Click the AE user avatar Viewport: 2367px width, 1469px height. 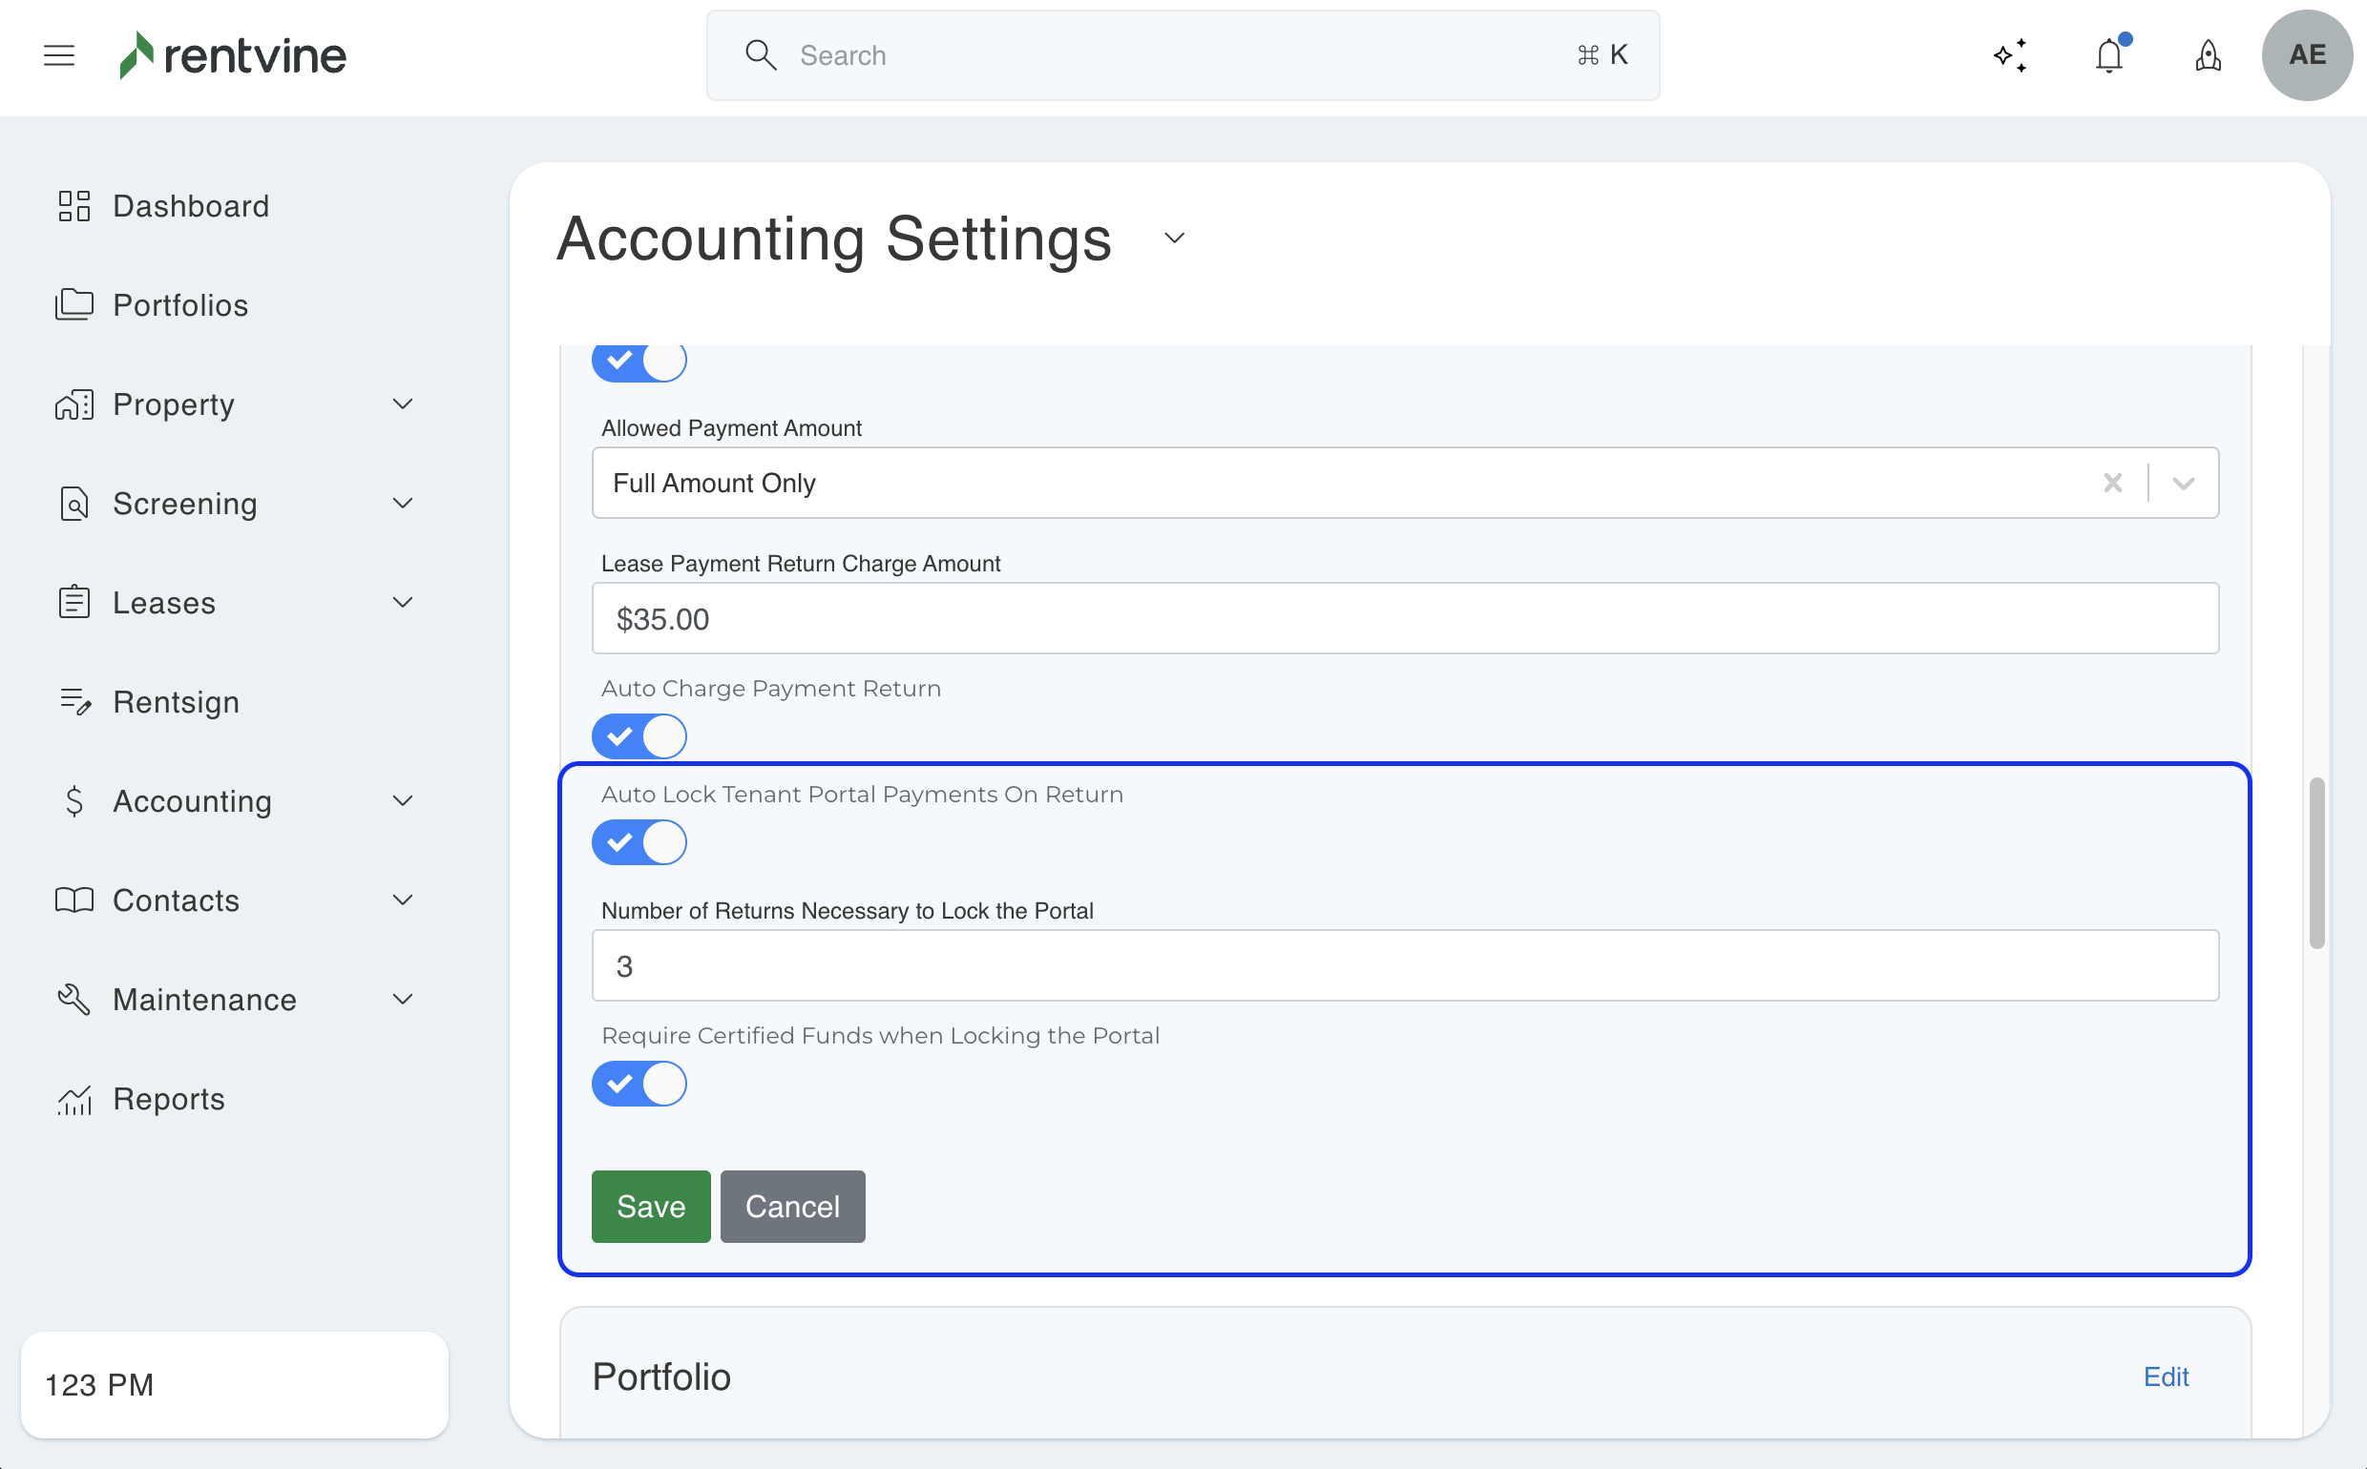pos(2306,55)
